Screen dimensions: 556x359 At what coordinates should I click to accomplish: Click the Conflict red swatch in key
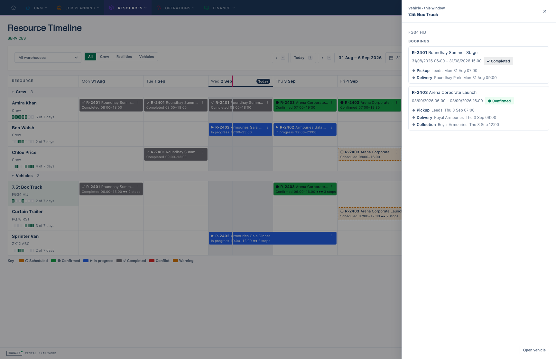pyautogui.click(x=152, y=261)
